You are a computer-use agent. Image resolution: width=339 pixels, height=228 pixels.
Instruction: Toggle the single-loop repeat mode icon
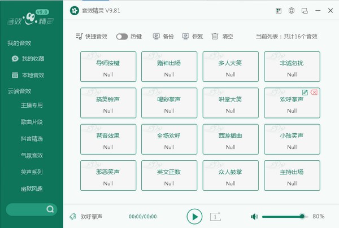(x=215, y=217)
